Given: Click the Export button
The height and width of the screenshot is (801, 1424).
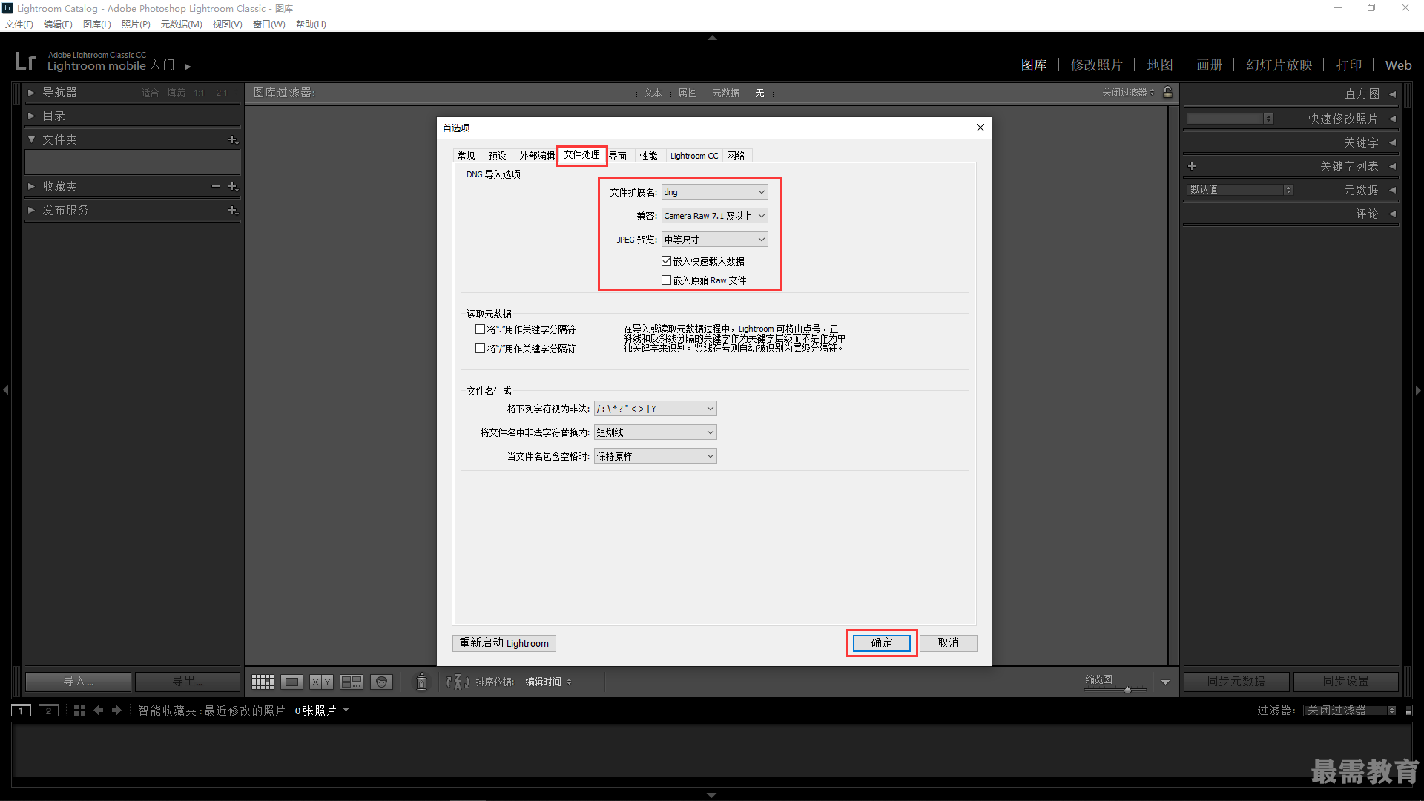Looking at the screenshot, I should coord(188,682).
